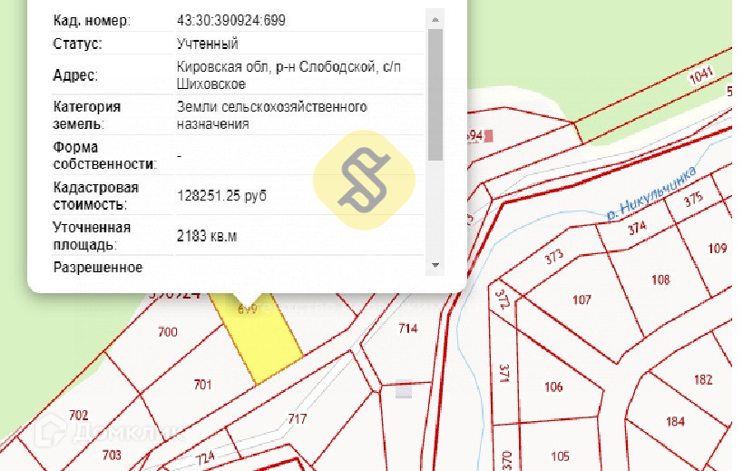743x471 pixels.
Task: Select parcel 371 on map
Action: tap(504, 373)
